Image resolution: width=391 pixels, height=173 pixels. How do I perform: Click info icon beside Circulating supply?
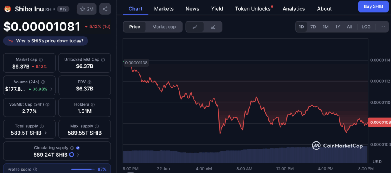point(72,148)
